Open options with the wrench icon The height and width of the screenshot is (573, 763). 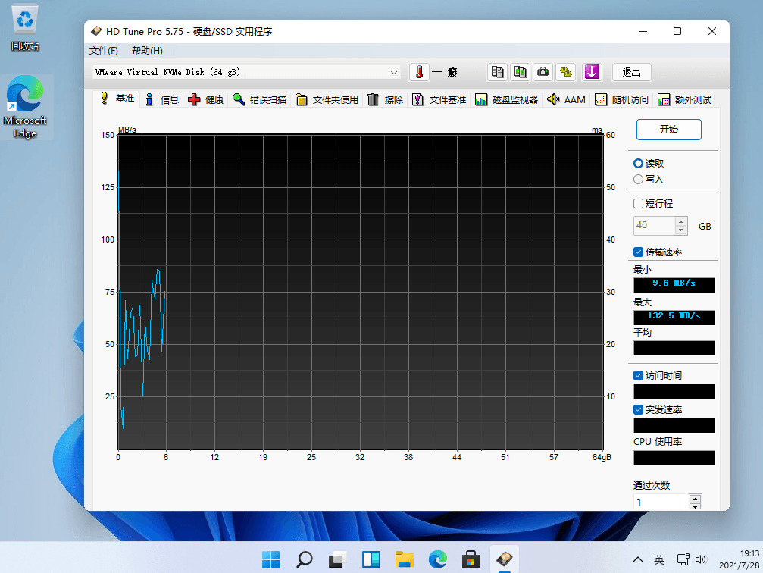[566, 72]
